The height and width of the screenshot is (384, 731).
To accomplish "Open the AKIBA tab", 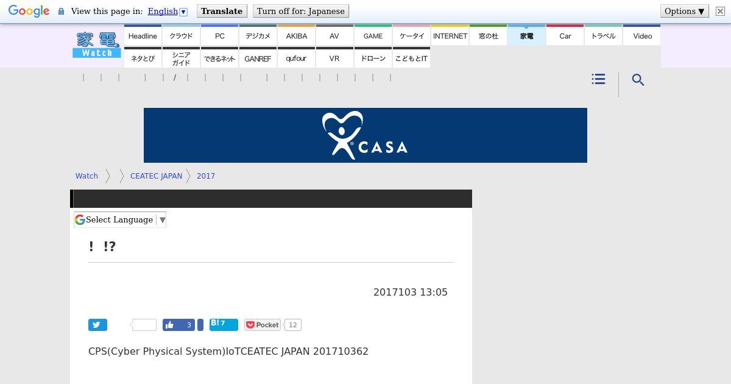I will click(296, 35).
